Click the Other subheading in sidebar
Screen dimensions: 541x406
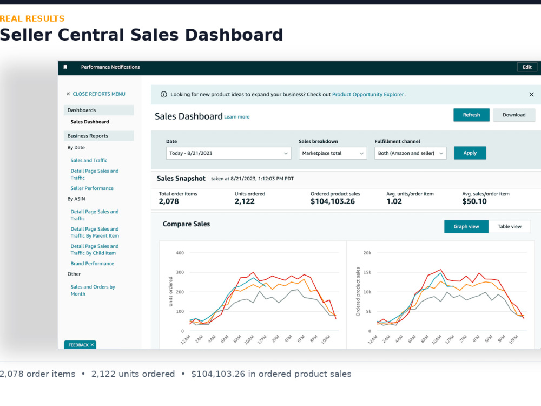74,274
